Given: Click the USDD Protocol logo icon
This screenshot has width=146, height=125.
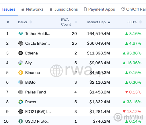Looking at the screenshot, I should [21, 121].
